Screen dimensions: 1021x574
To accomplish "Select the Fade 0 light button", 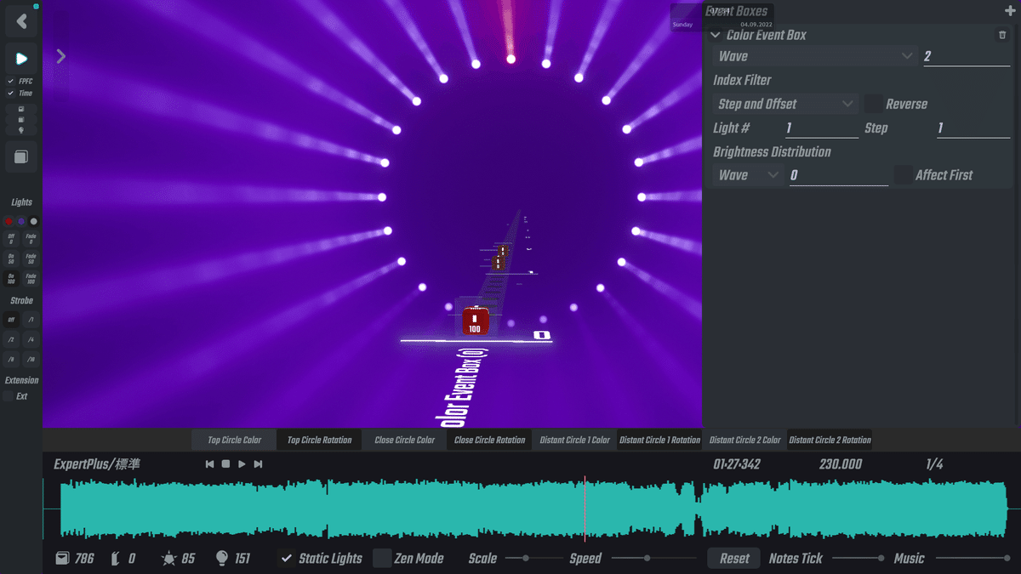I will (31, 239).
